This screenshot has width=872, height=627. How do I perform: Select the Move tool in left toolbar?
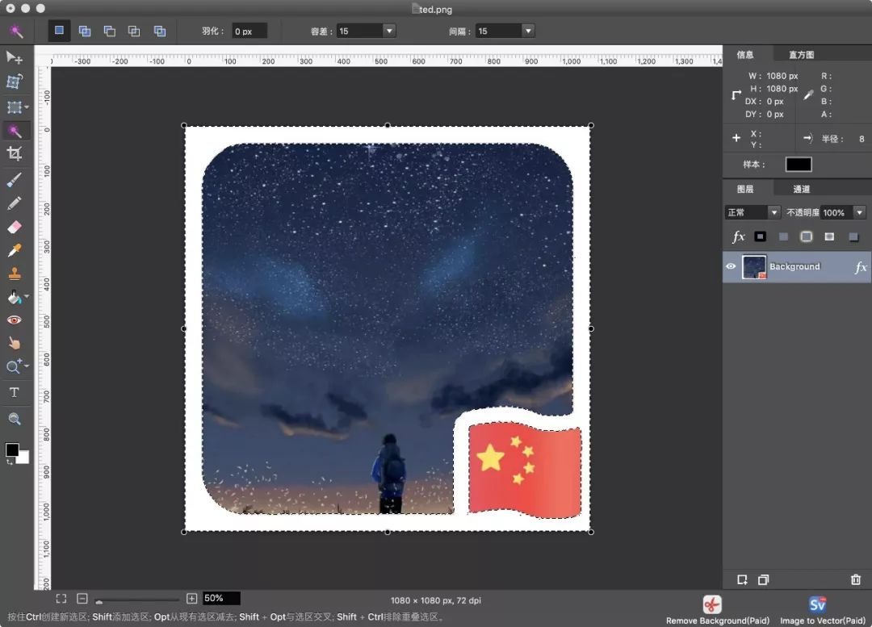(x=14, y=56)
